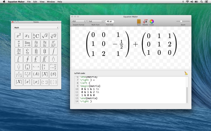Image resolution: width=211 pixels, height=131 pixels.
Task: Open Spotlight search in menu bar
Action: click(x=202, y=2)
